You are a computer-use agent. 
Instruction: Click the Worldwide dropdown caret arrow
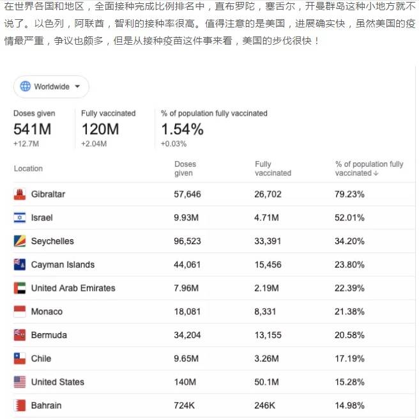(77, 86)
